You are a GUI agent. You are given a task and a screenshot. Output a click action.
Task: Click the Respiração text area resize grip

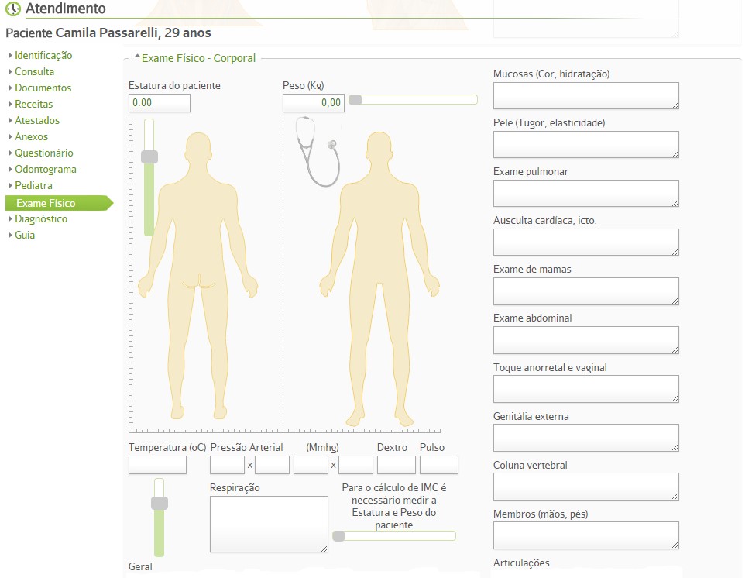tap(324, 549)
